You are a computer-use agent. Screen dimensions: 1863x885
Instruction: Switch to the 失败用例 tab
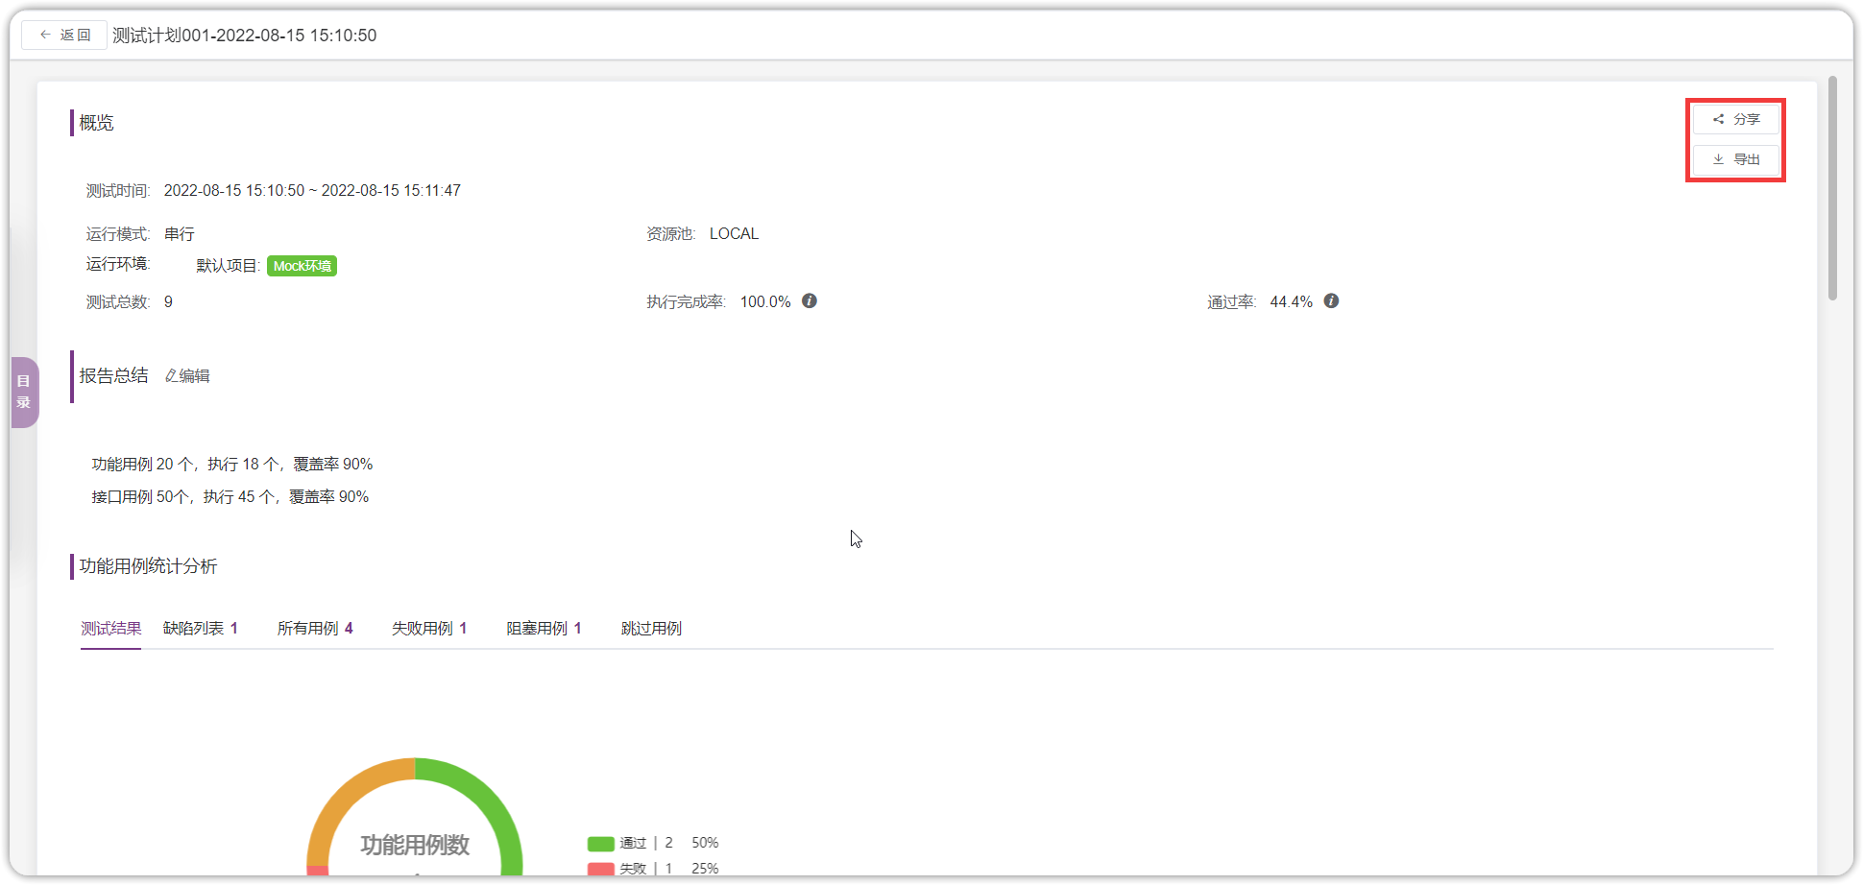pyautogui.click(x=429, y=628)
